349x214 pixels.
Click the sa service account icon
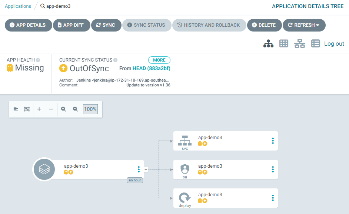[x=185, y=169]
